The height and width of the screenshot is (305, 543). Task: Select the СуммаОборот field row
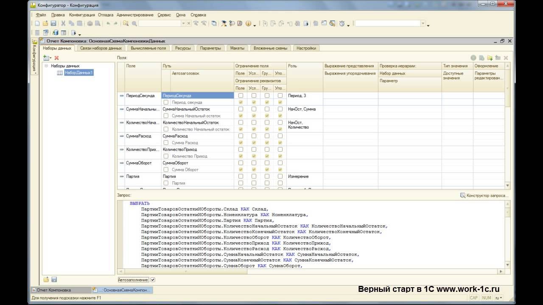point(138,163)
